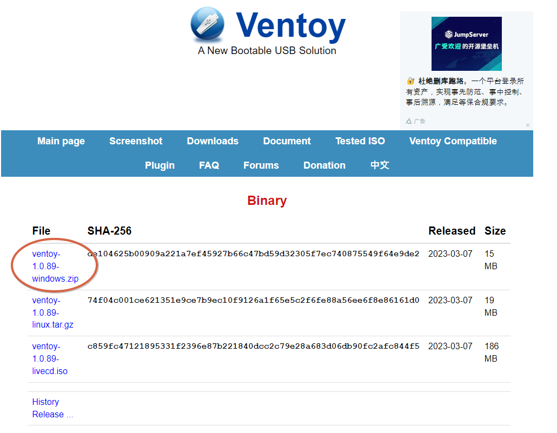Download ventoy-1.0.89-linux.tar.gz
This screenshot has width=557, height=433.
point(52,312)
